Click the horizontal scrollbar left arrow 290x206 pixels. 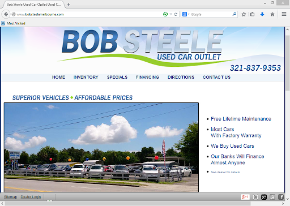click(x=2, y=204)
